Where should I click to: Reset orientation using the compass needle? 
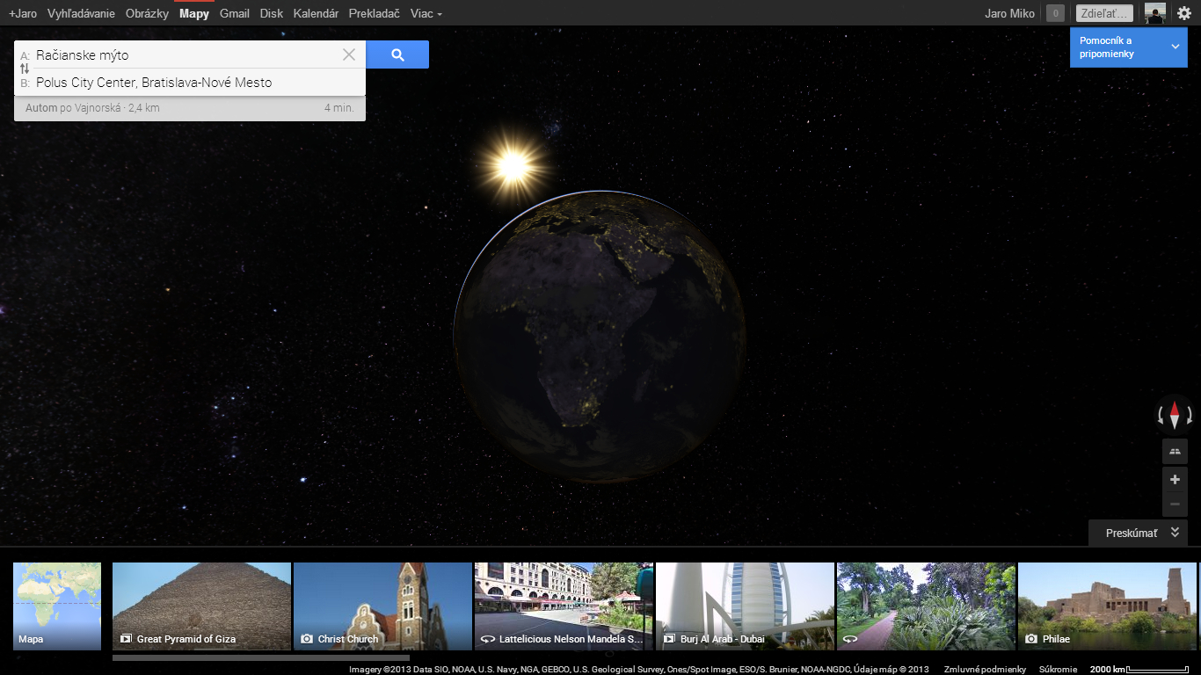coord(1175,414)
